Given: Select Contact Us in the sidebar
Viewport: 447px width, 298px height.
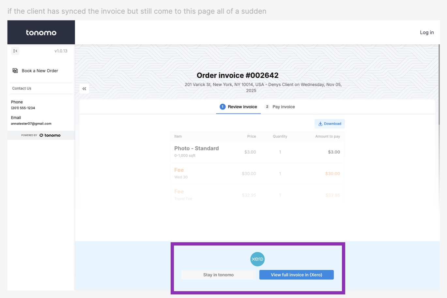Looking at the screenshot, I should 22,88.
